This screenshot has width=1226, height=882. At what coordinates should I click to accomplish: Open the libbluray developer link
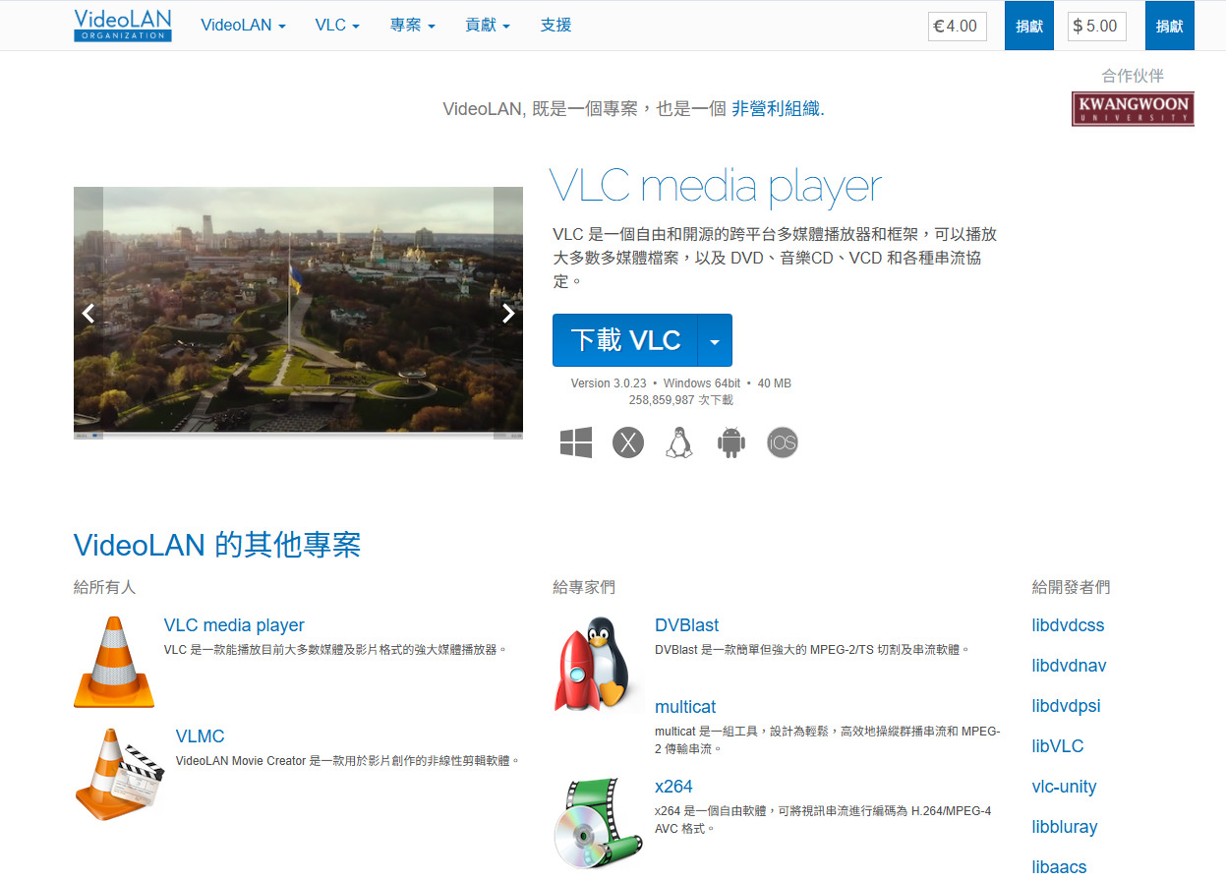click(1065, 827)
